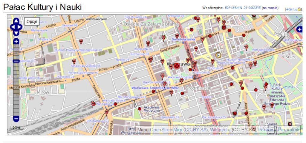Screen dimensions: 306x143
Task: Click the yellow parking P icon
Action: 218,55
